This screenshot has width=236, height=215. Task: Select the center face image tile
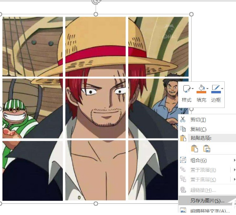coord(96,108)
